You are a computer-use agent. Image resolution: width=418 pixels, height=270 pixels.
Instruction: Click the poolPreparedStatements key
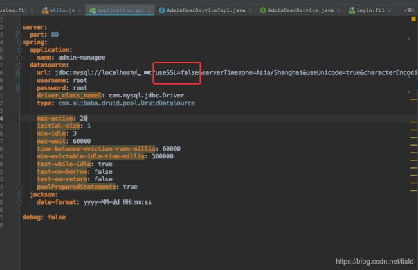pos(77,187)
